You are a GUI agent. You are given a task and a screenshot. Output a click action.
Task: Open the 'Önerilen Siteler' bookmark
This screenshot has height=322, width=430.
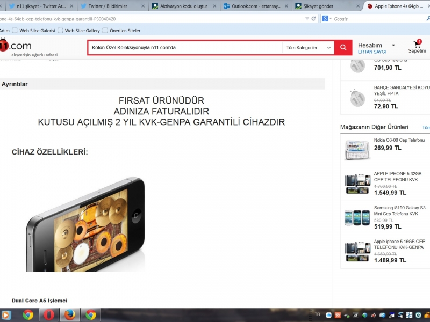pyautogui.click(x=125, y=31)
